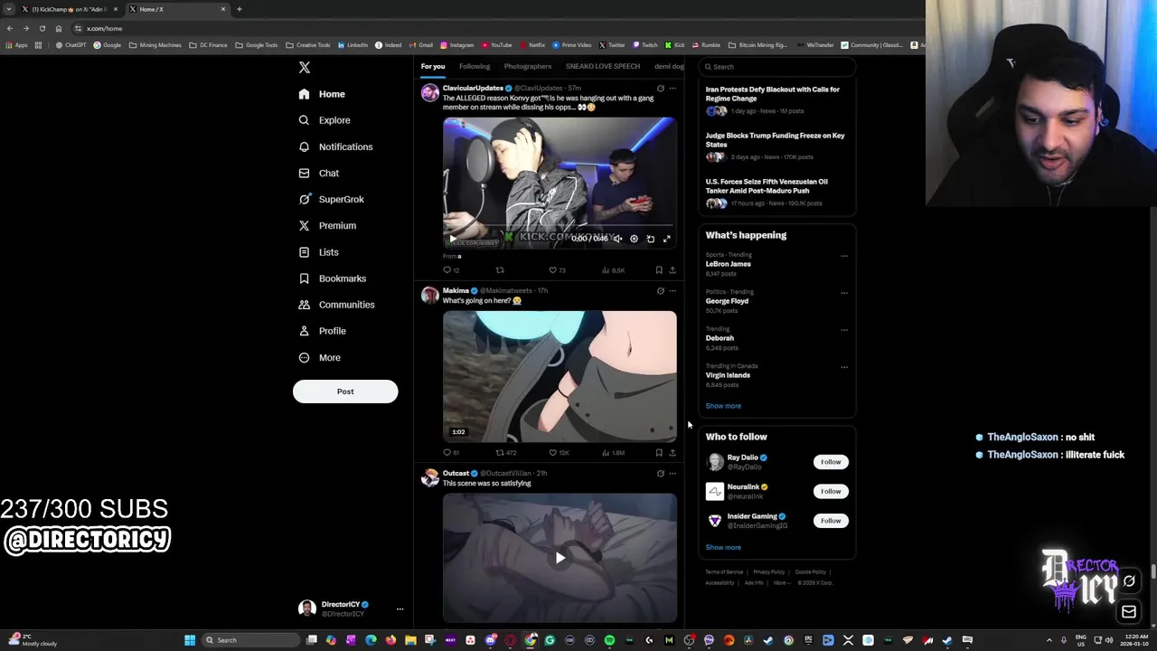Open Communities in the X sidebar
The height and width of the screenshot is (651, 1157).
pyautogui.click(x=336, y=305)
